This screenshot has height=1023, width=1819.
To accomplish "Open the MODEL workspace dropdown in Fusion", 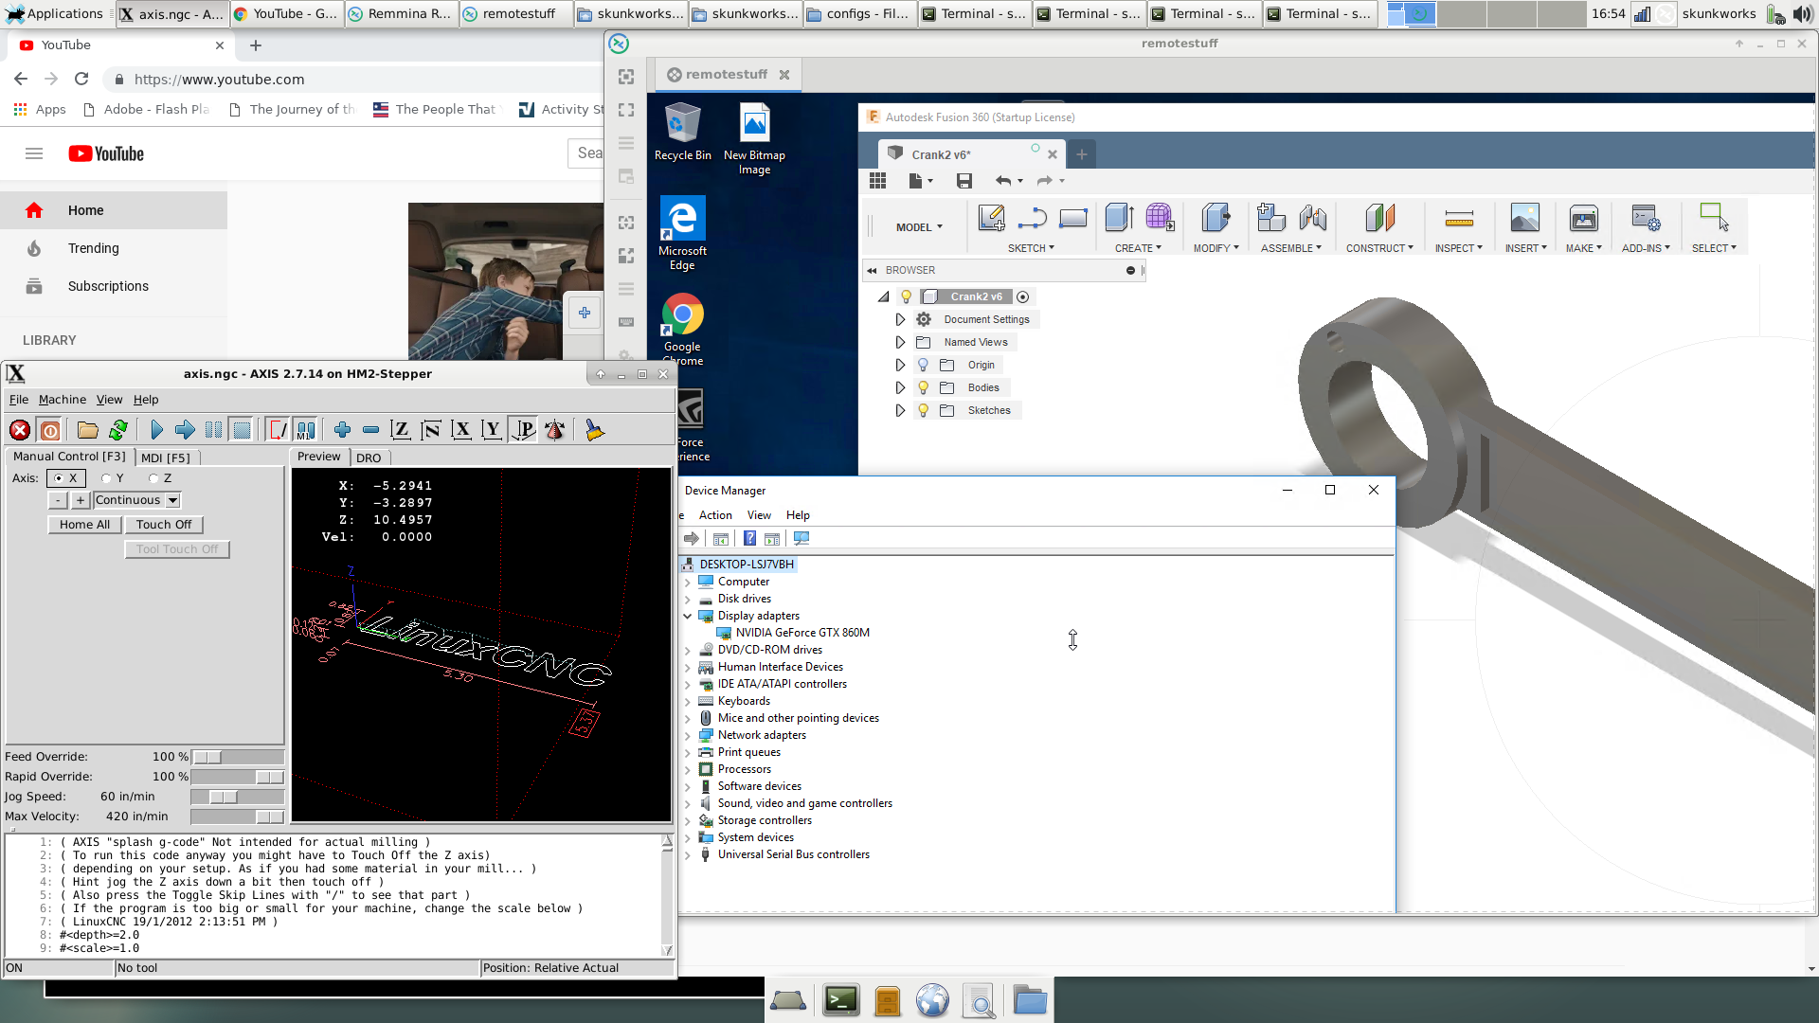I will (919, 227).
